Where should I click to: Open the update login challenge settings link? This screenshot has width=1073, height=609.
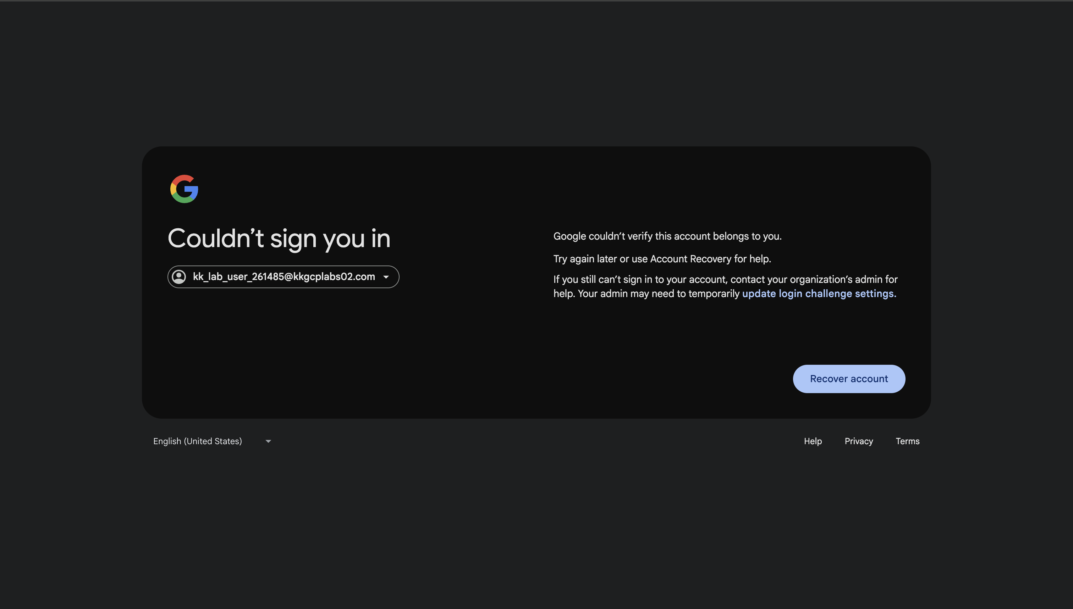819,294
